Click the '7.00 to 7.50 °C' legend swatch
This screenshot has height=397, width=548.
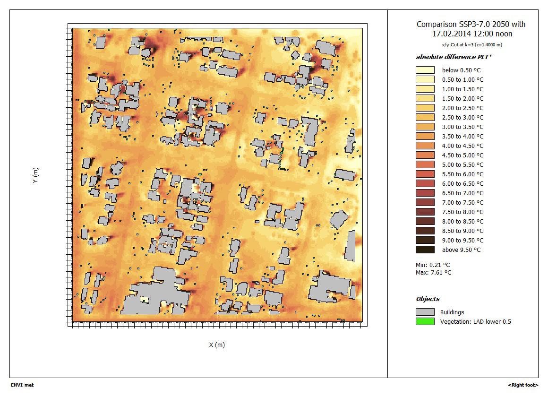click(425, 202)
